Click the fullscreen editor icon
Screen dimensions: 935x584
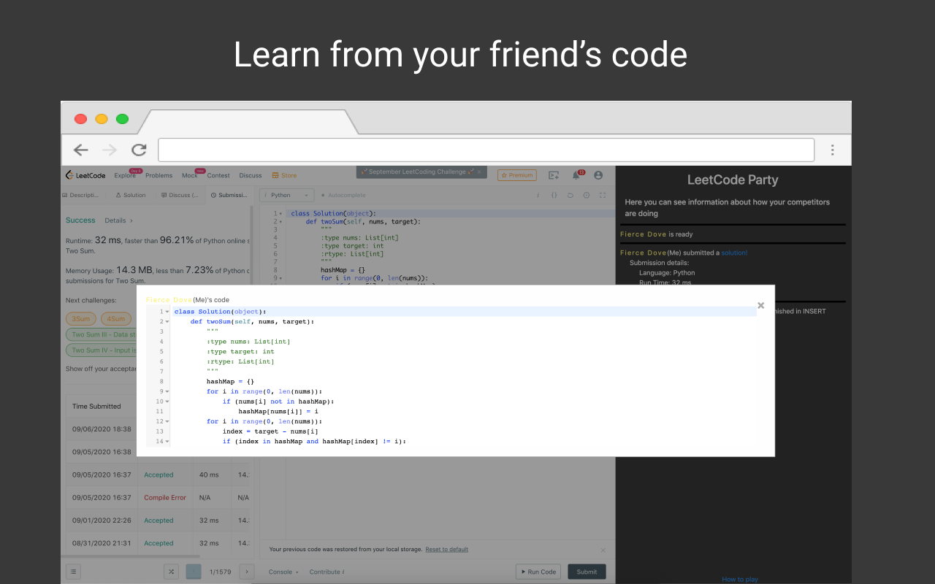coord(603,196)
